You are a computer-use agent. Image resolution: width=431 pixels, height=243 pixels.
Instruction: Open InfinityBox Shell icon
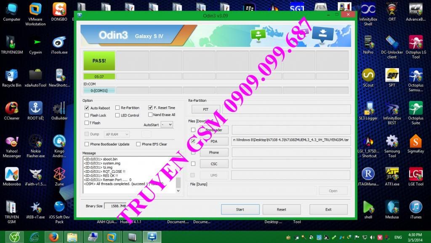click(368, 14)
